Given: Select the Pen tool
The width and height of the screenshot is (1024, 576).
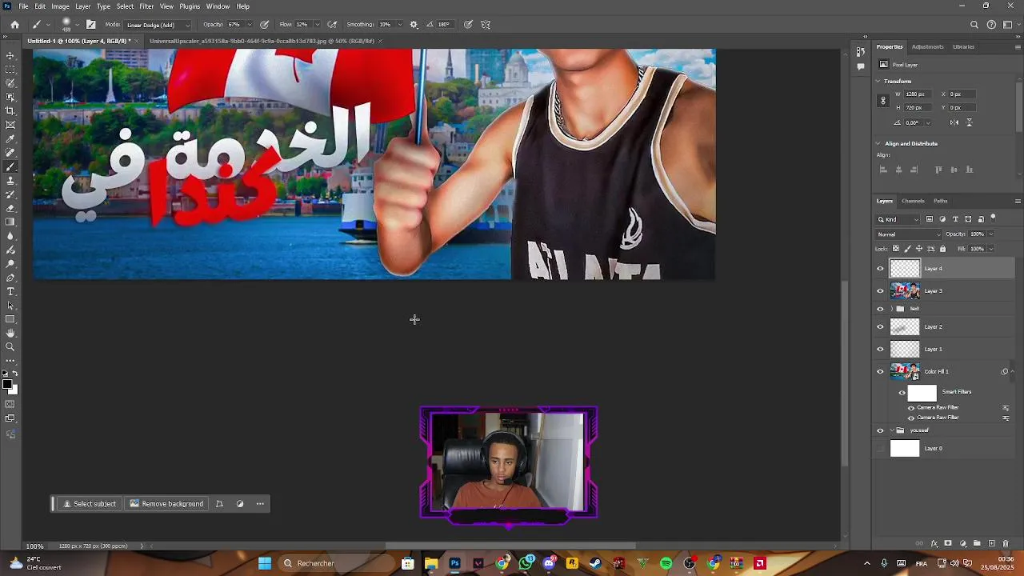Looking at the screenshot, I should (x=10, y=278).
